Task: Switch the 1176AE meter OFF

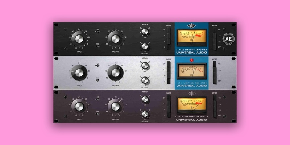Action: (x=215, y=47)
